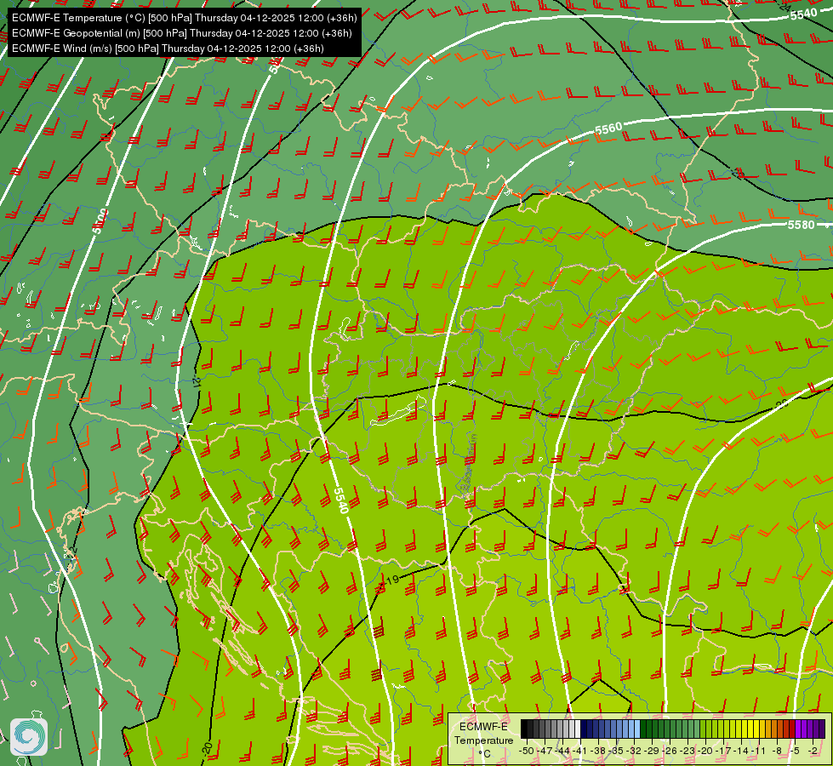
Task: Click the -26 legend value
Action: (x=670, y=751)
